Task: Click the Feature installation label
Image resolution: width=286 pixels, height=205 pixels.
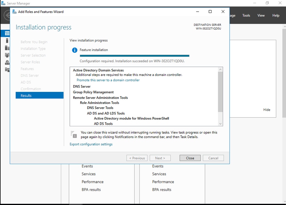Action: tap(94, 50)
